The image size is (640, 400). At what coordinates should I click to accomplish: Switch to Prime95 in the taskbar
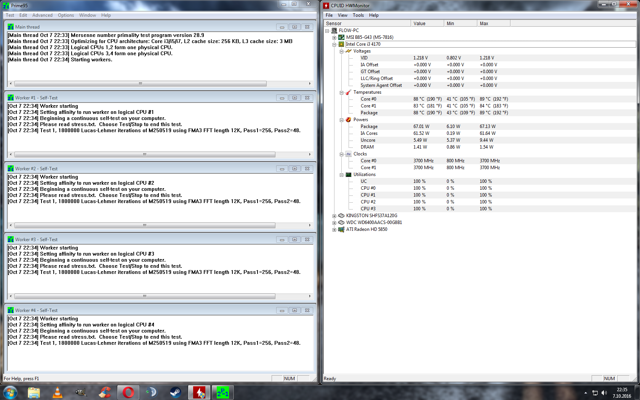click(x=223, y=392)
